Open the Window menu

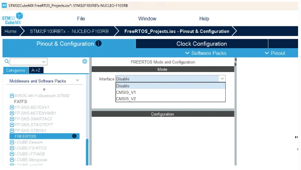click(x=147, y=18)
